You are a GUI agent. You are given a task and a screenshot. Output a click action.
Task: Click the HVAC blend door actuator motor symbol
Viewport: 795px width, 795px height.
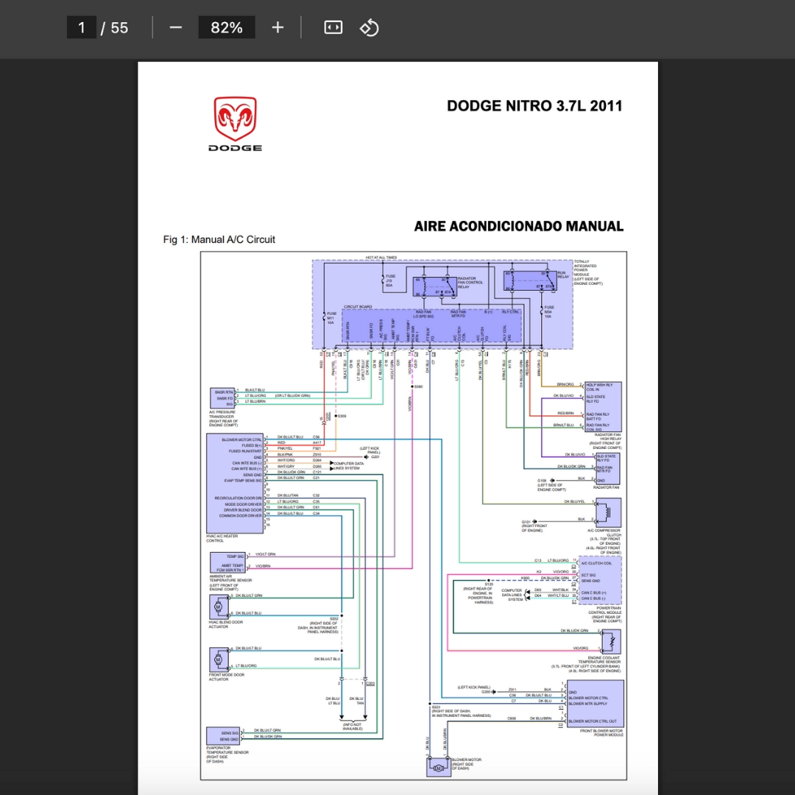218,607
